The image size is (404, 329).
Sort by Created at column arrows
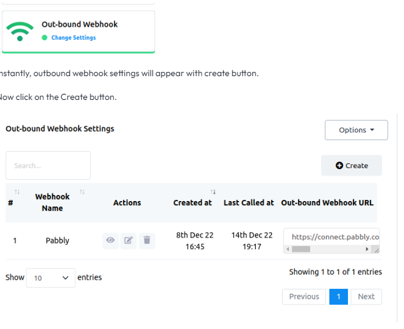pyautogui.click(x=213, y=192)
